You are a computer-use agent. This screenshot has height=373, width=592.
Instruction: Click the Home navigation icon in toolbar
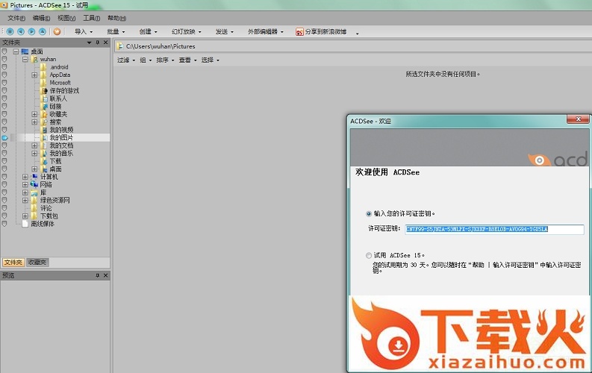(10, 31)
